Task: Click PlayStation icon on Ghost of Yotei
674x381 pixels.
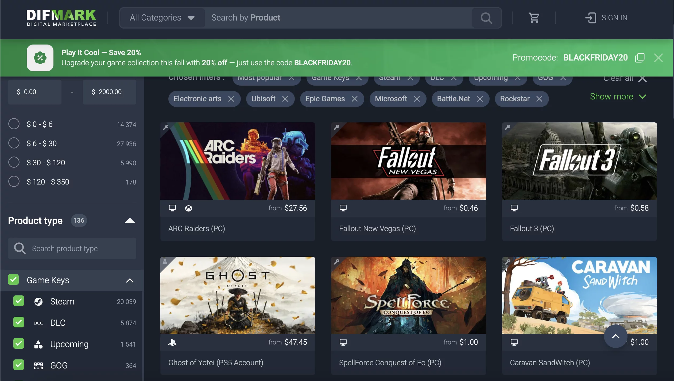Action: (172, 342)
